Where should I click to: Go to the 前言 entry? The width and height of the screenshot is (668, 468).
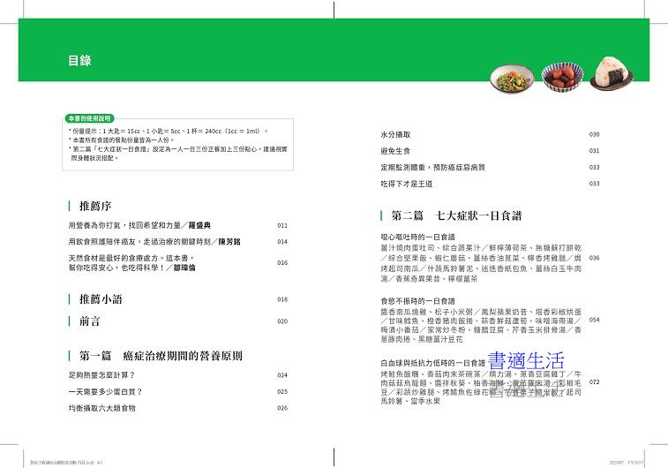pyautogui.click(x=89, y=321)
